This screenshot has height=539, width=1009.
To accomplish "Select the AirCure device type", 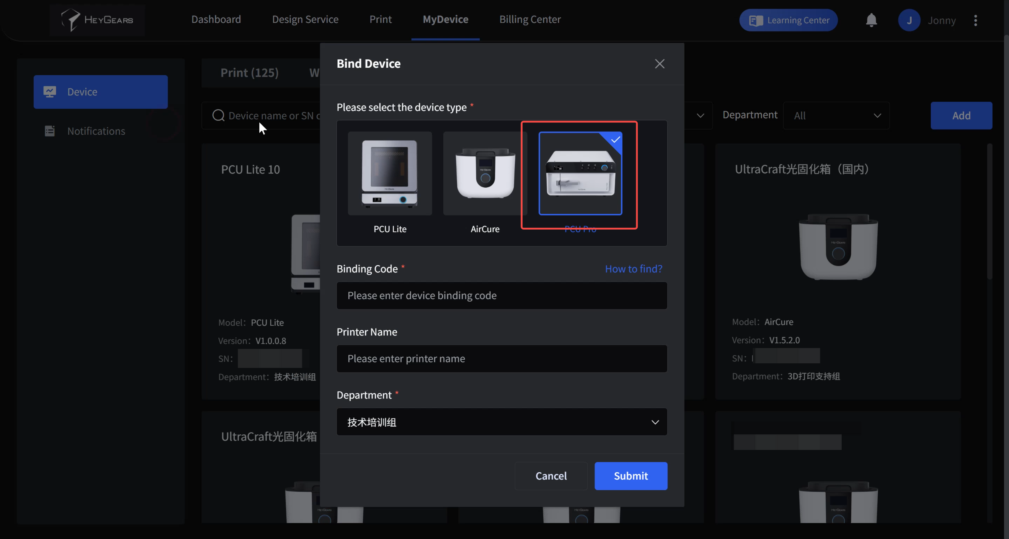I will (485, 173).
